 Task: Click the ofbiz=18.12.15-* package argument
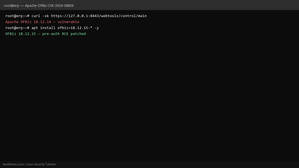pos(75,28)
